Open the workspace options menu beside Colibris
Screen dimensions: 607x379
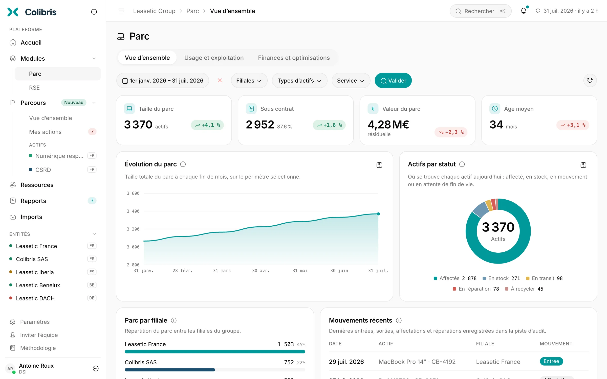[x=94, y=12]
